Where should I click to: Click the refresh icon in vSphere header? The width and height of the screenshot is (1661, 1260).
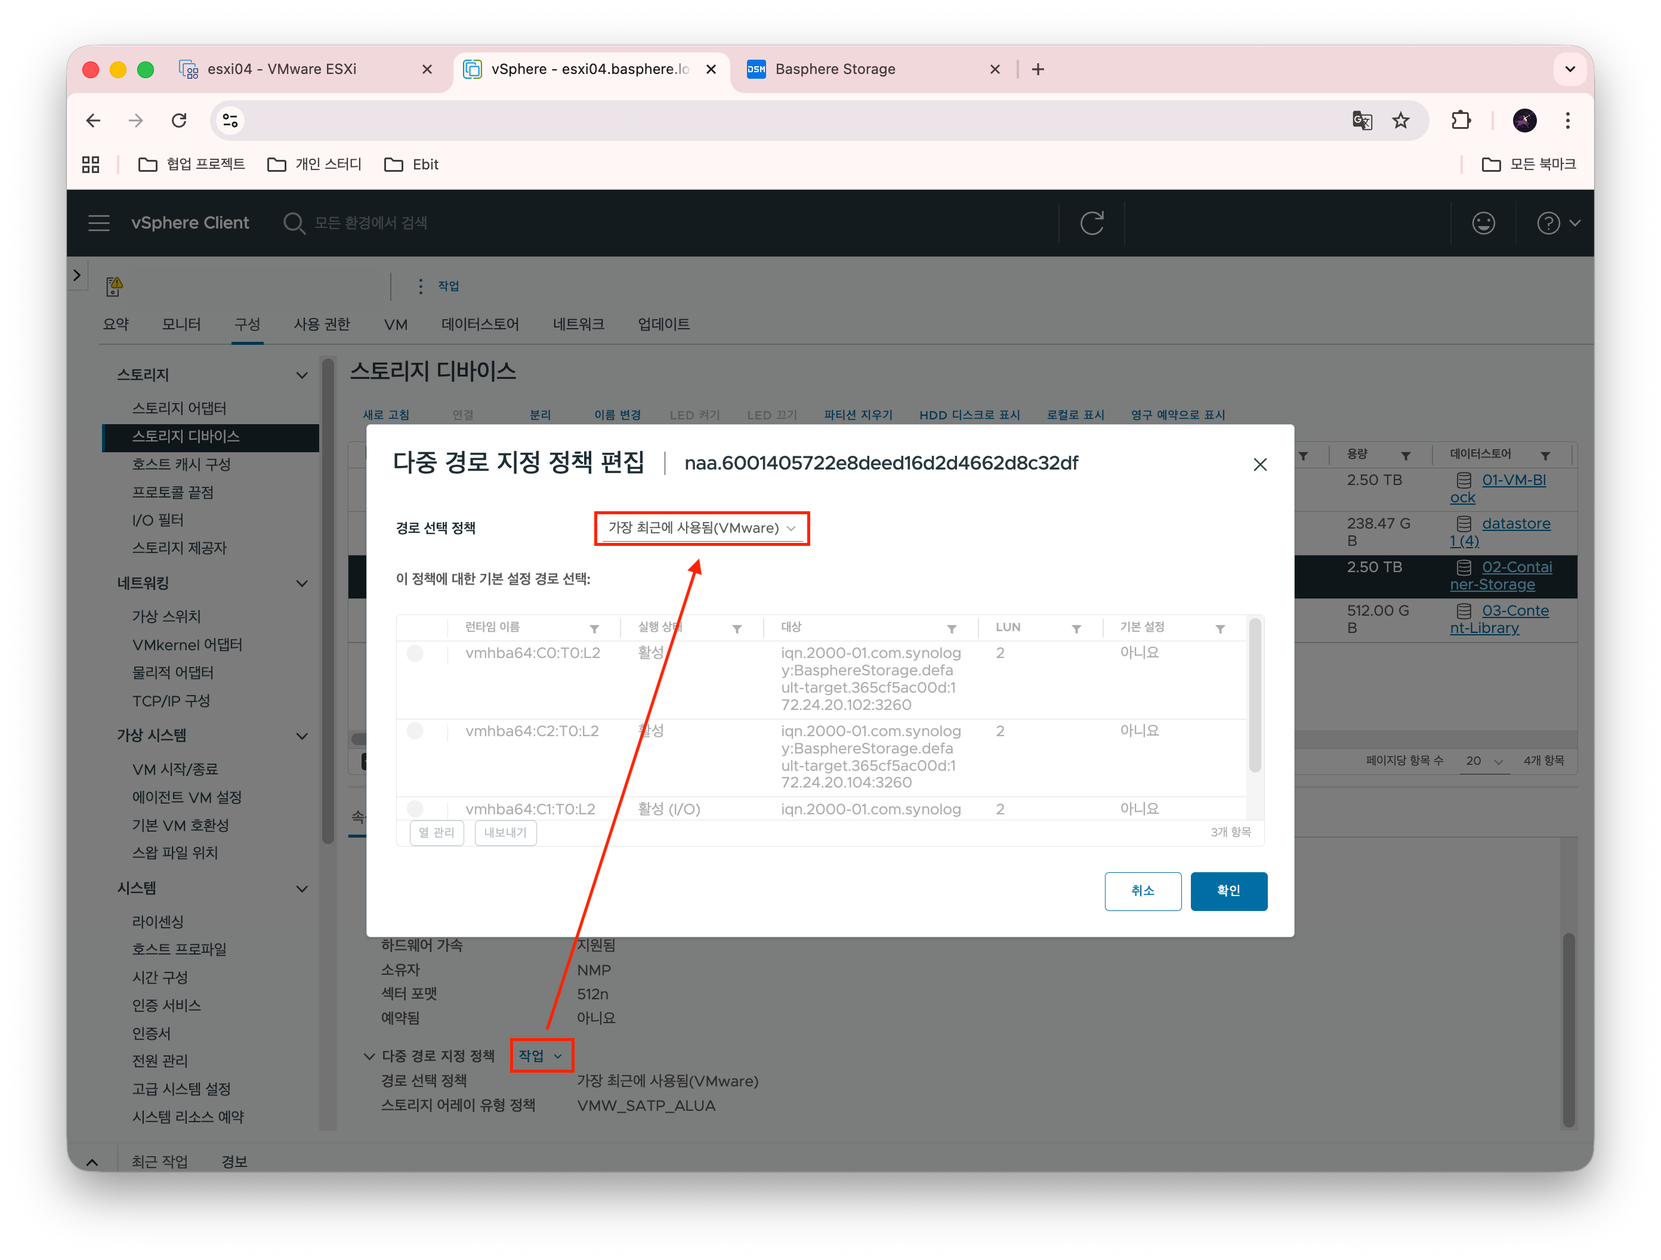coord(1091,223)
